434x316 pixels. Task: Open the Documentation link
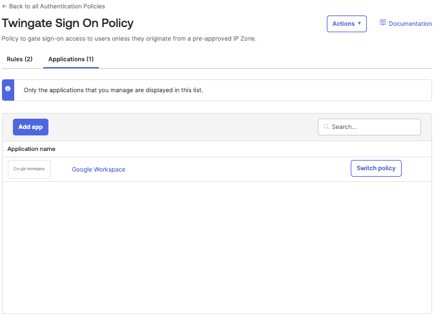pyautogui.click(x=409, y=24)
